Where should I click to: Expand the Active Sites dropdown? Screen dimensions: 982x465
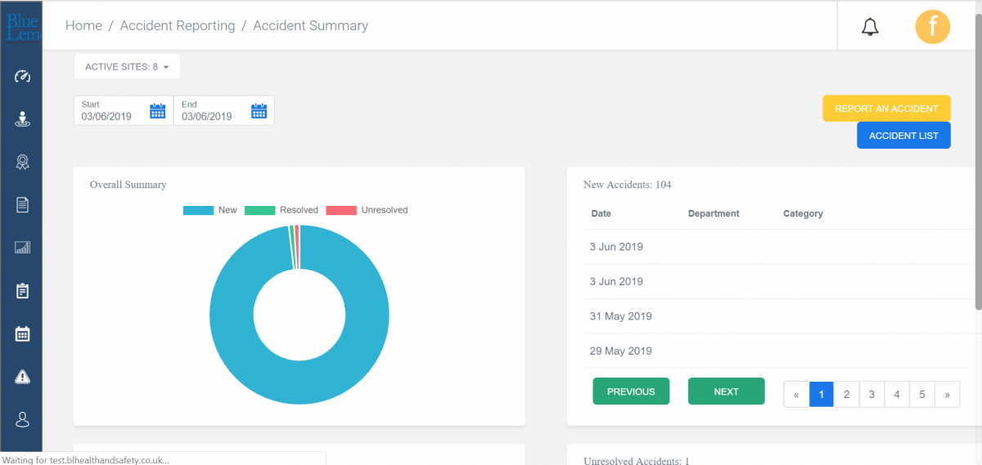pyautogui.click(x=127, y=67)
